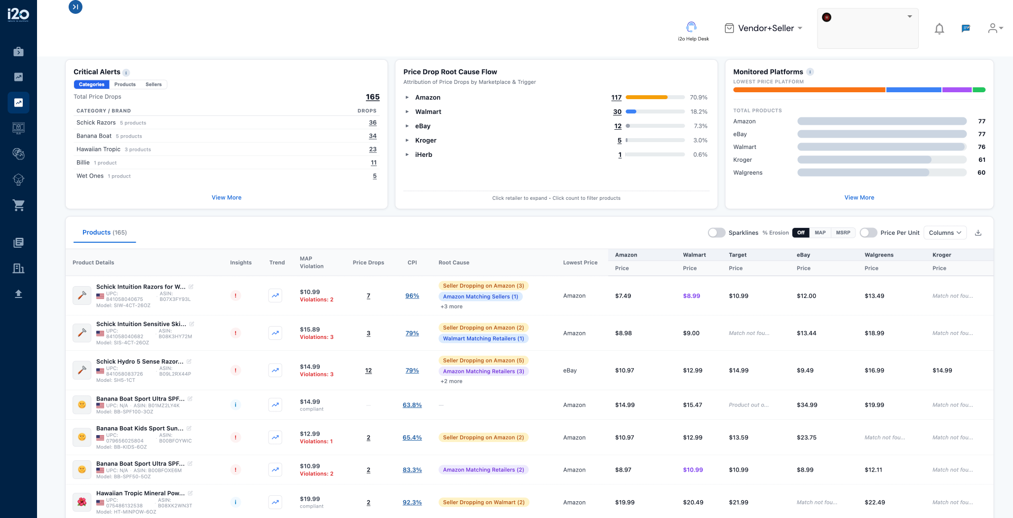This screenshot has height=518, width=1013.
Task: Filter by Amazon drop count 117
Action: (x=616, y=98)
